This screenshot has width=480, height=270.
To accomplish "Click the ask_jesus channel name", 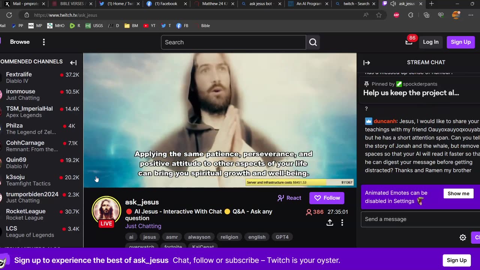I will 142,202.
